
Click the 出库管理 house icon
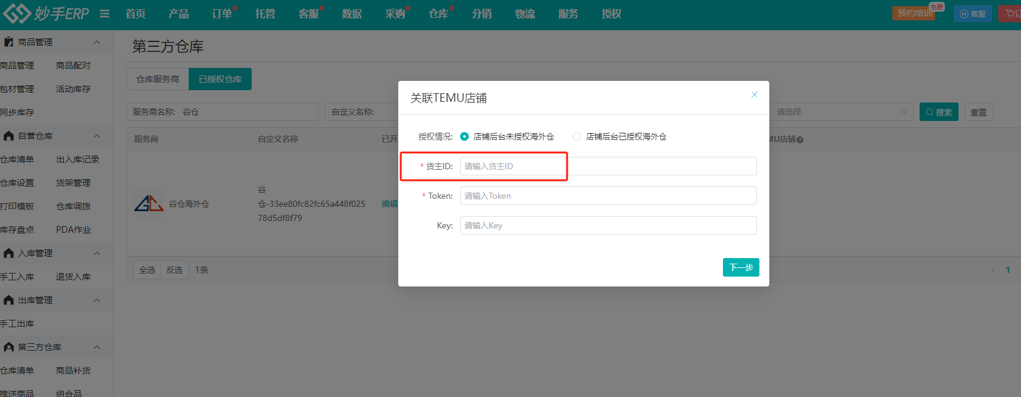pyautogui.click(x=9, y=300)
